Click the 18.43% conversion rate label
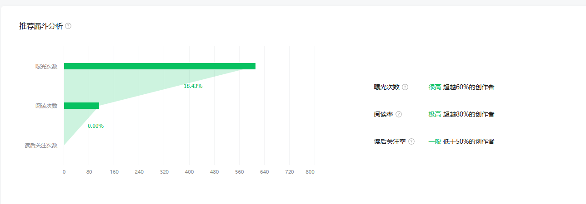The height and width of the screenshot is (204, 586). [x=193, y=86]
